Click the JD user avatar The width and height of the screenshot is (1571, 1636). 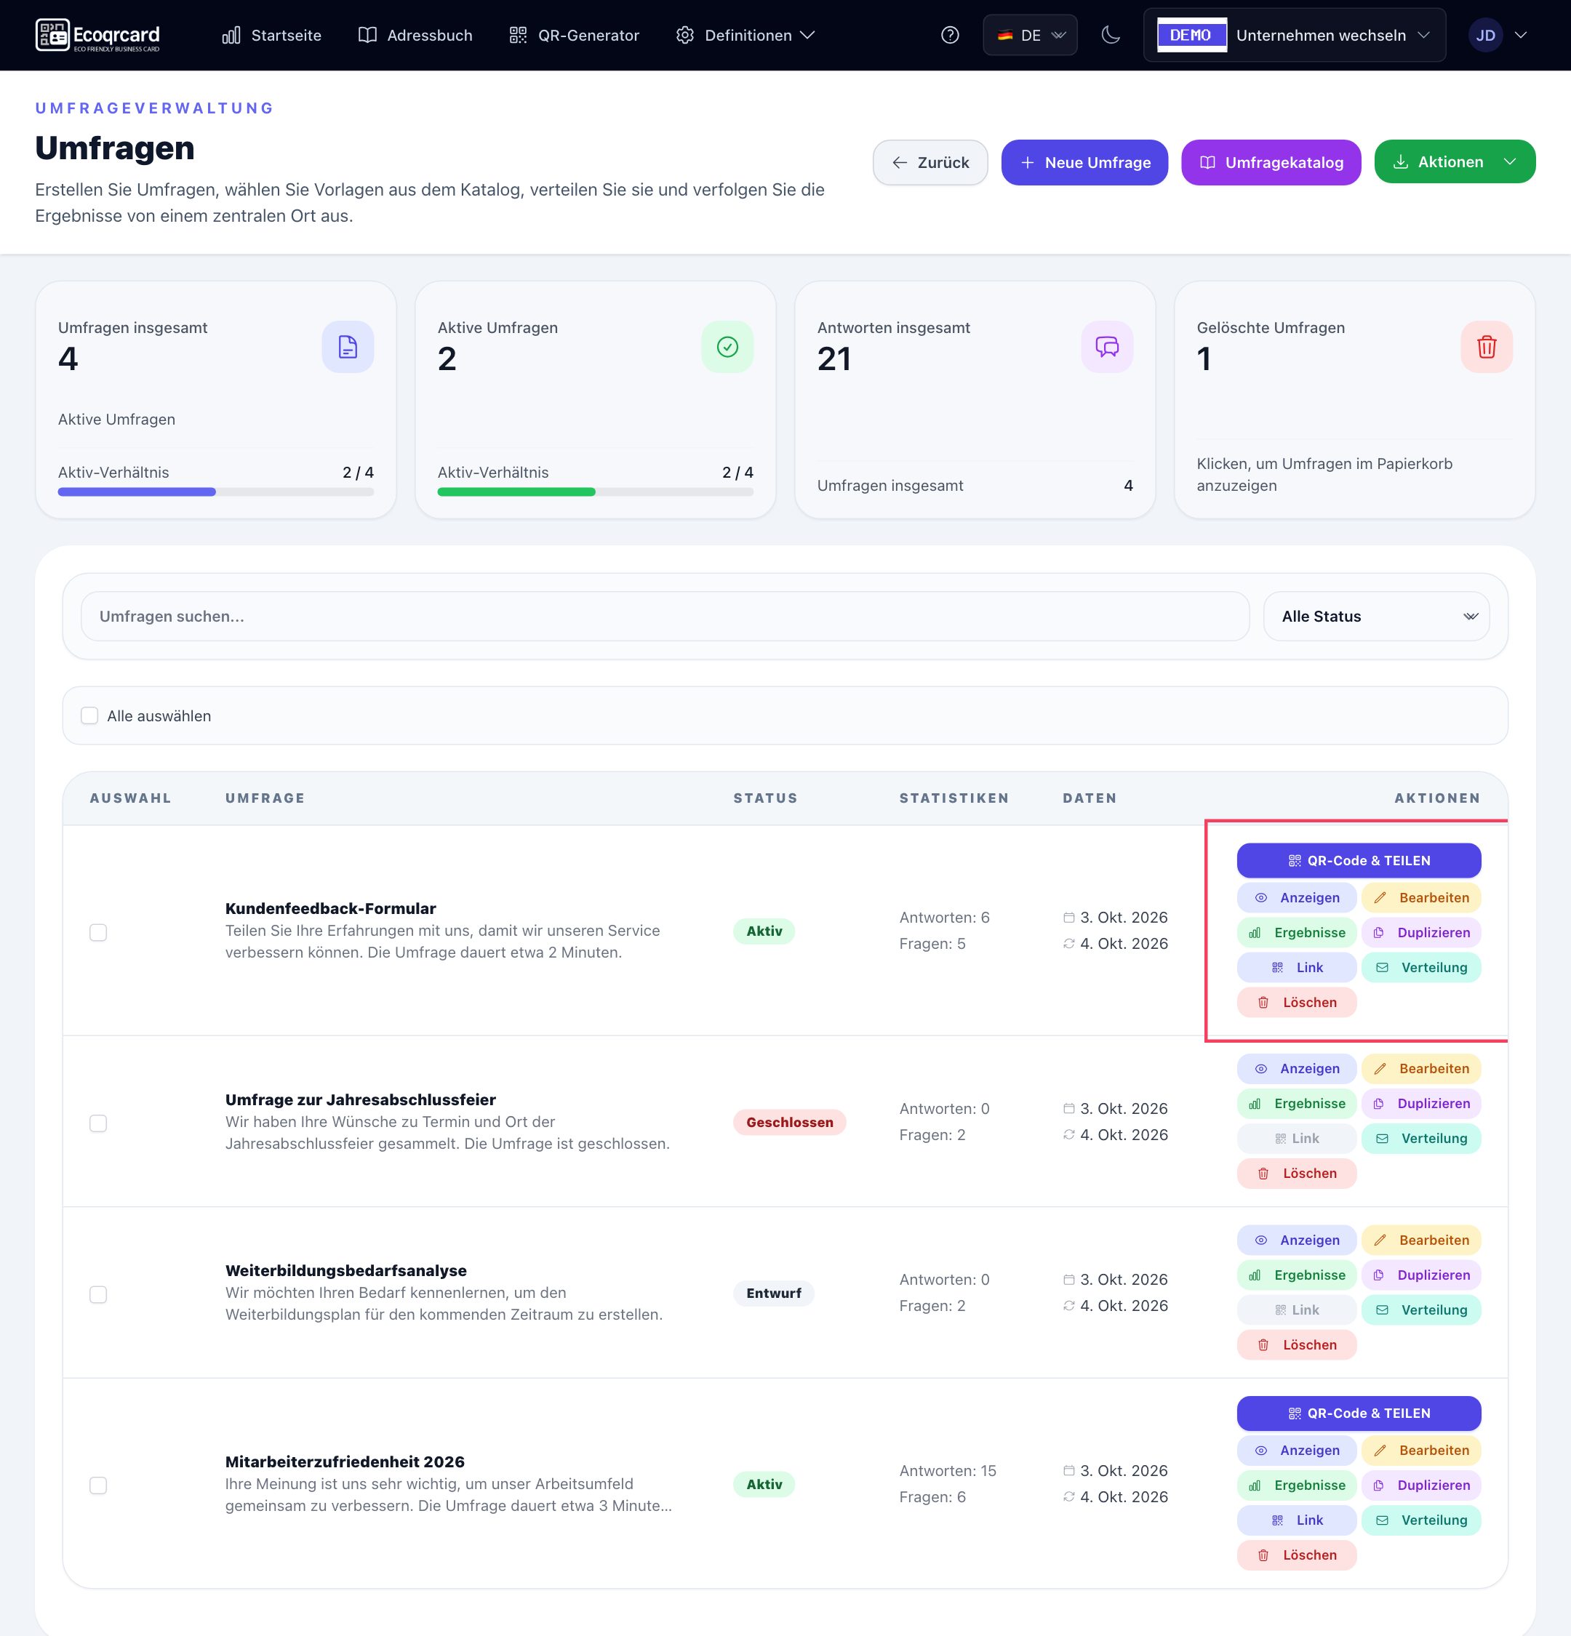[x=1485, y=35]
